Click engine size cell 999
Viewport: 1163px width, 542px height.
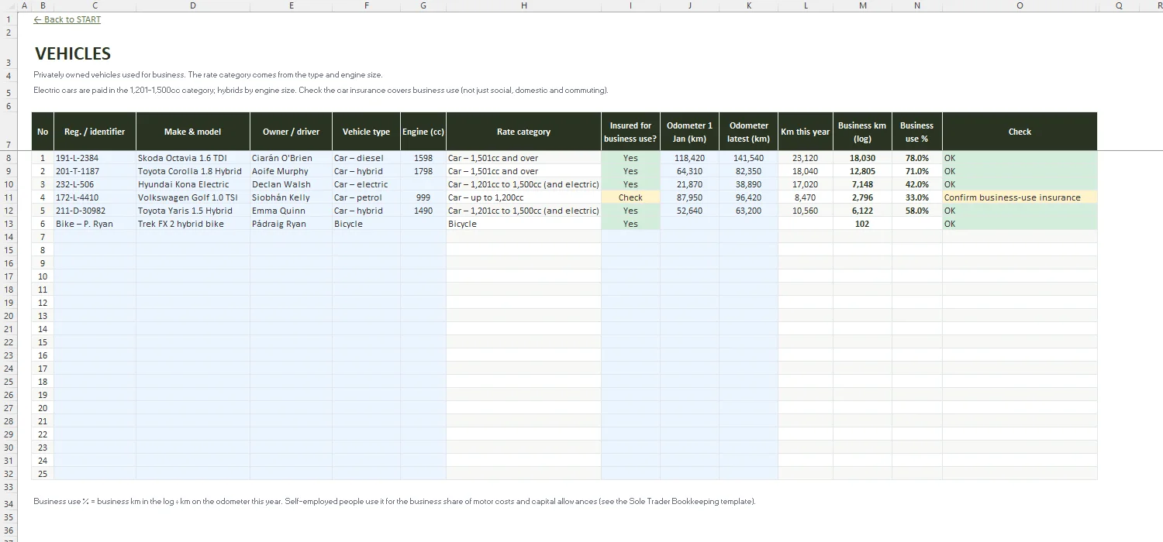click(x=423, y=197)
